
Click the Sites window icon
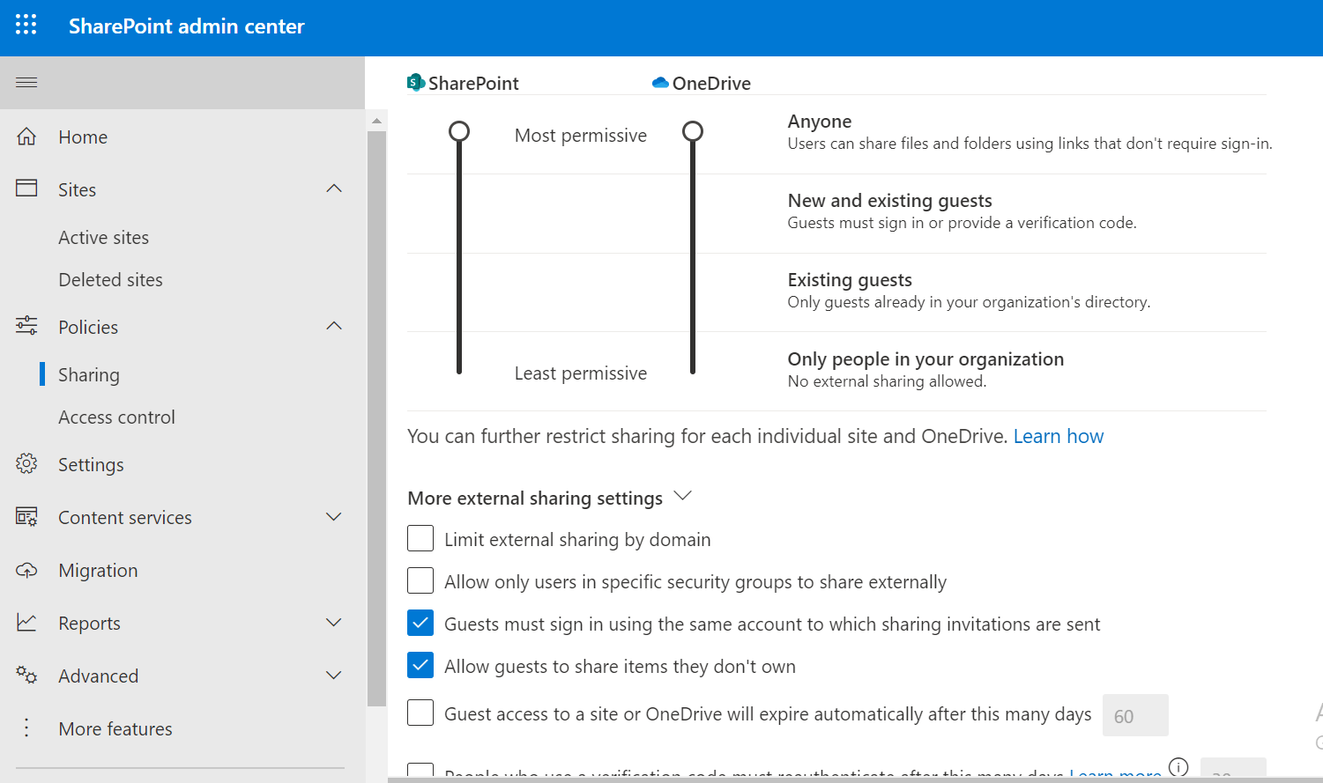click(26, 188)
